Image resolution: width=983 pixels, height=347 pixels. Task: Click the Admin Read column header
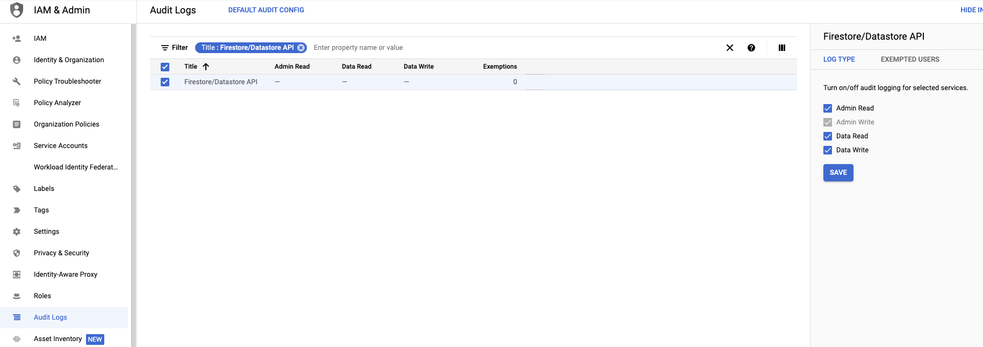(x=292, y=67)
